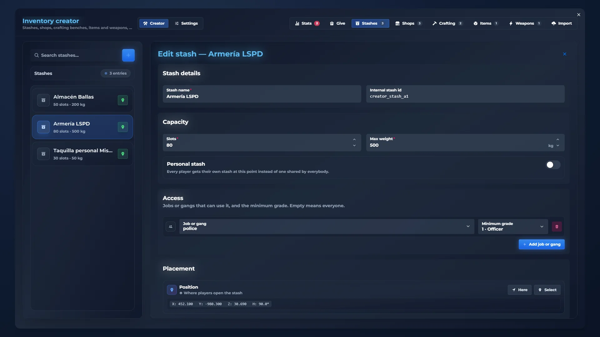Click the Select position button

point(547,290)
